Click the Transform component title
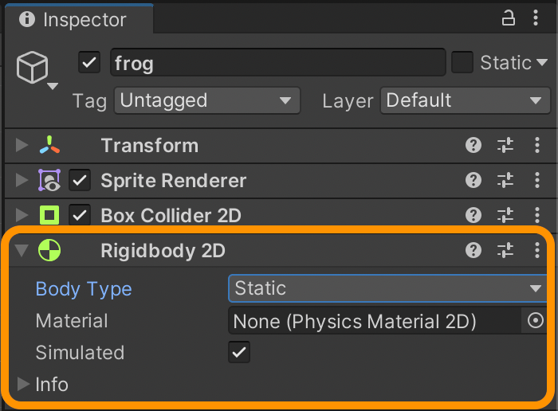 click(x=150, y=146)
